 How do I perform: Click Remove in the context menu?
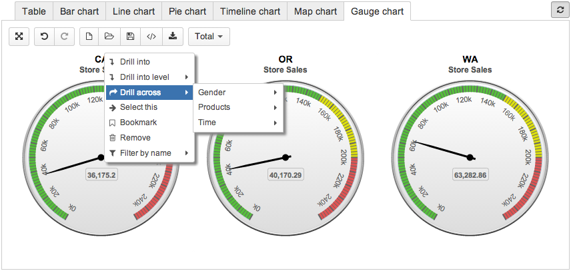coord(135,138)
